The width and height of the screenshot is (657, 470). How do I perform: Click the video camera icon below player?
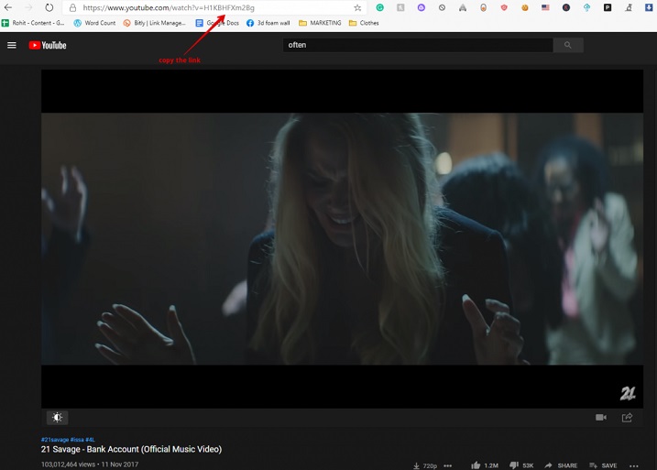[601, 417]
